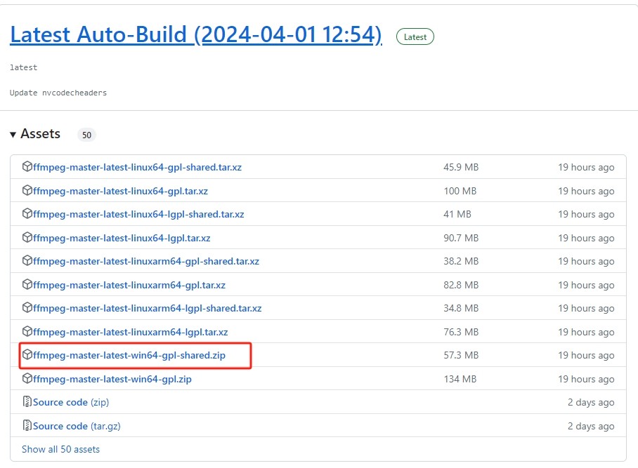Download ffmpeg-master-latest-win64-gpl.zip
The image size is (638, 468).
pos(112,379)
